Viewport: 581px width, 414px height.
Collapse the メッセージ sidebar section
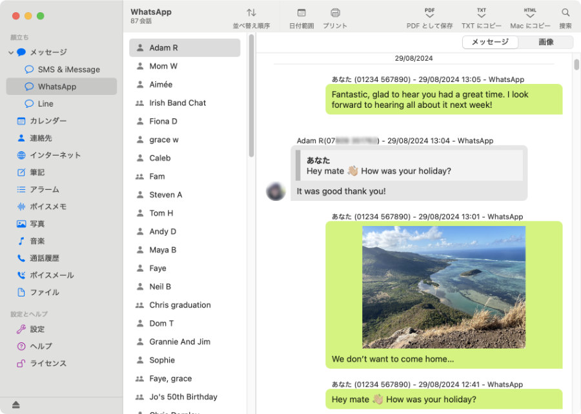point(11,52)
